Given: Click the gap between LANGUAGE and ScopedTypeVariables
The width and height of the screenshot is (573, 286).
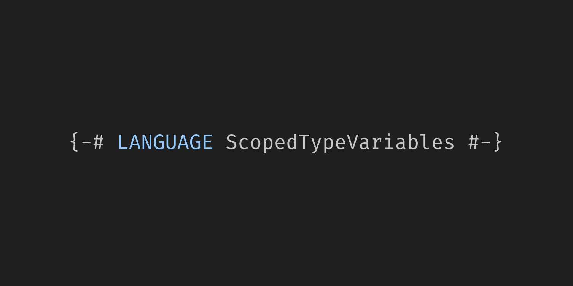Looking at the screenshot, I should pyautogui.click(x=220, y=142).
